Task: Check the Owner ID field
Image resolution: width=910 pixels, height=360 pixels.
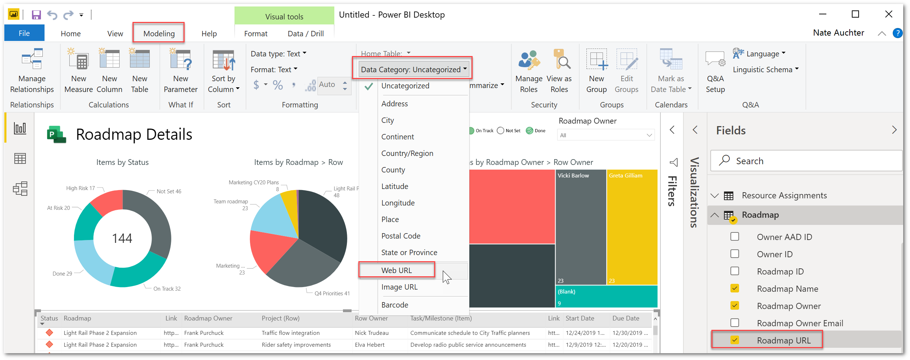Action: 735,254
